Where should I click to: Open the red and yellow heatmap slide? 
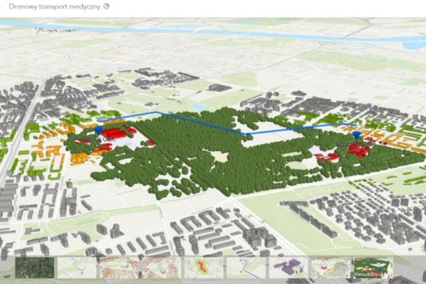[x=203, y=268]
